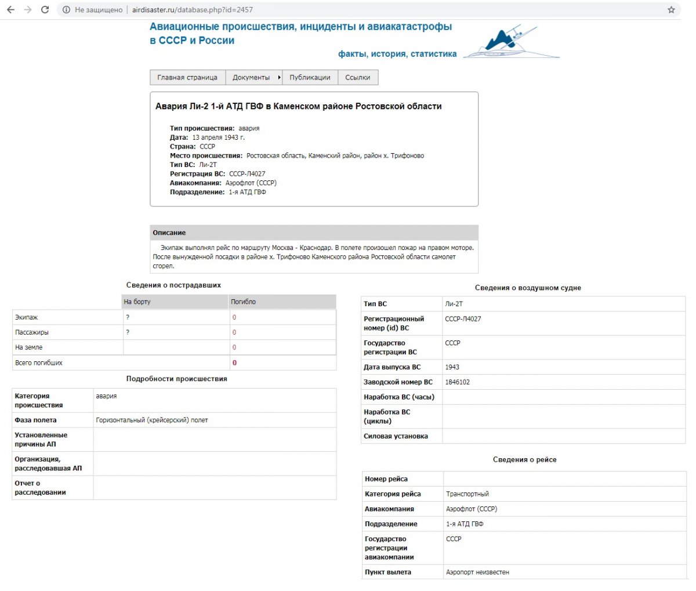This screenshot has width=696, height=591.
Task: Click the 'Сведения о воздушном судне' heading
Action: point(528,288)
